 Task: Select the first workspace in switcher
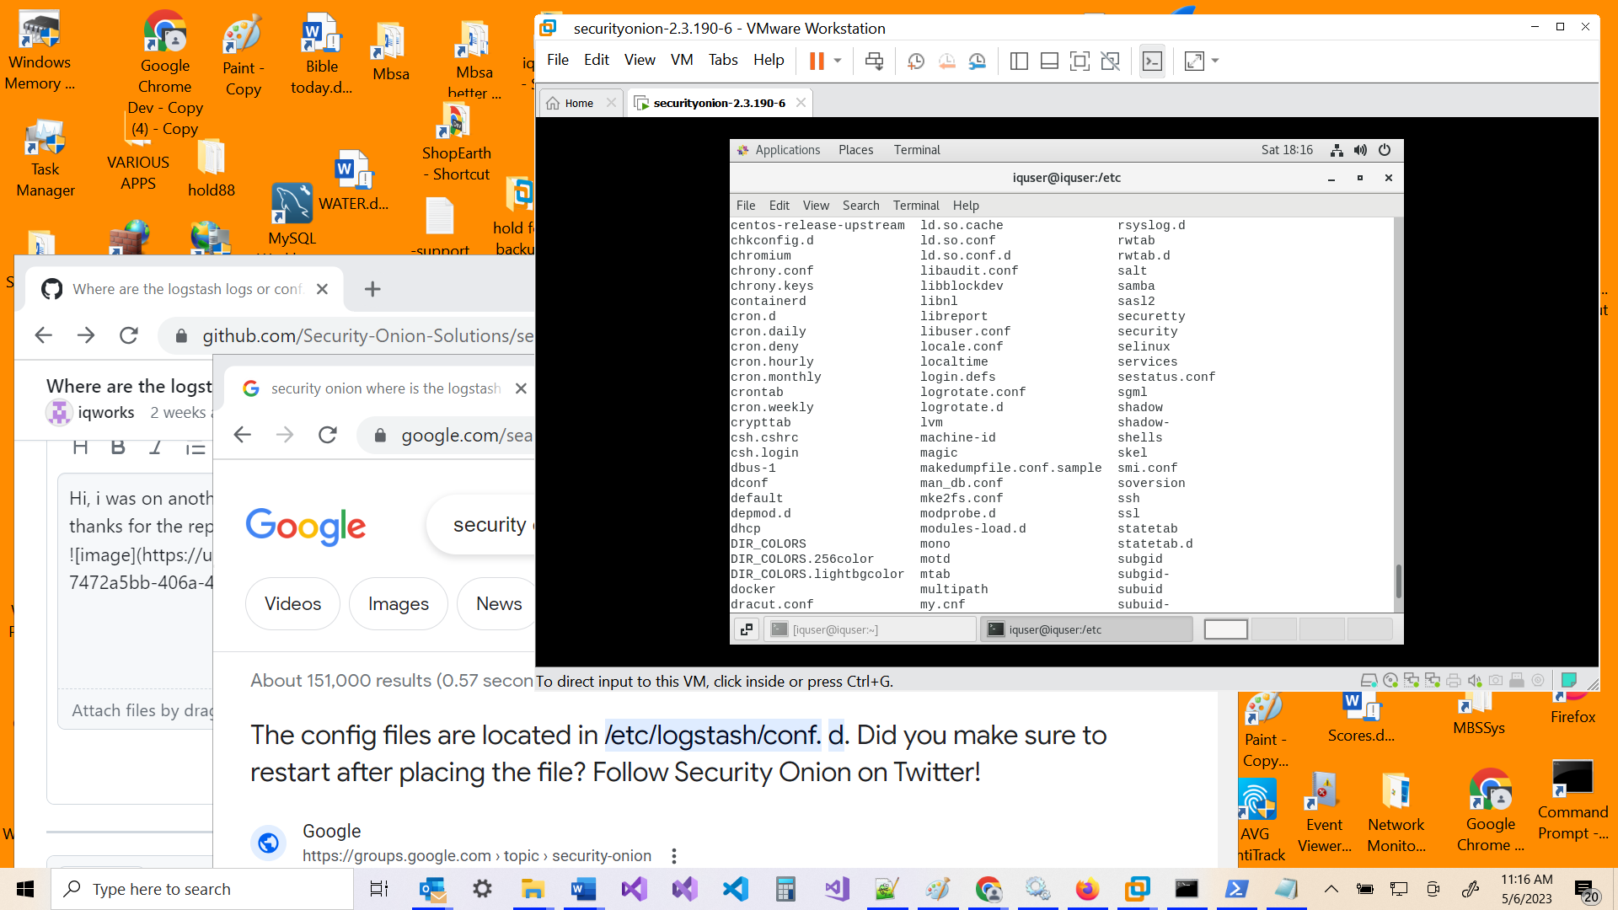coord(1225,629)
